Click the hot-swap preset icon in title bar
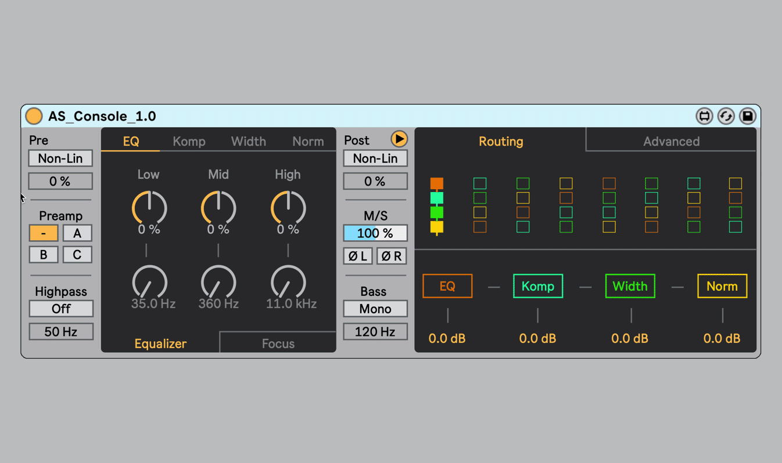This screenshot has height=463, width=782. point(726,116)
